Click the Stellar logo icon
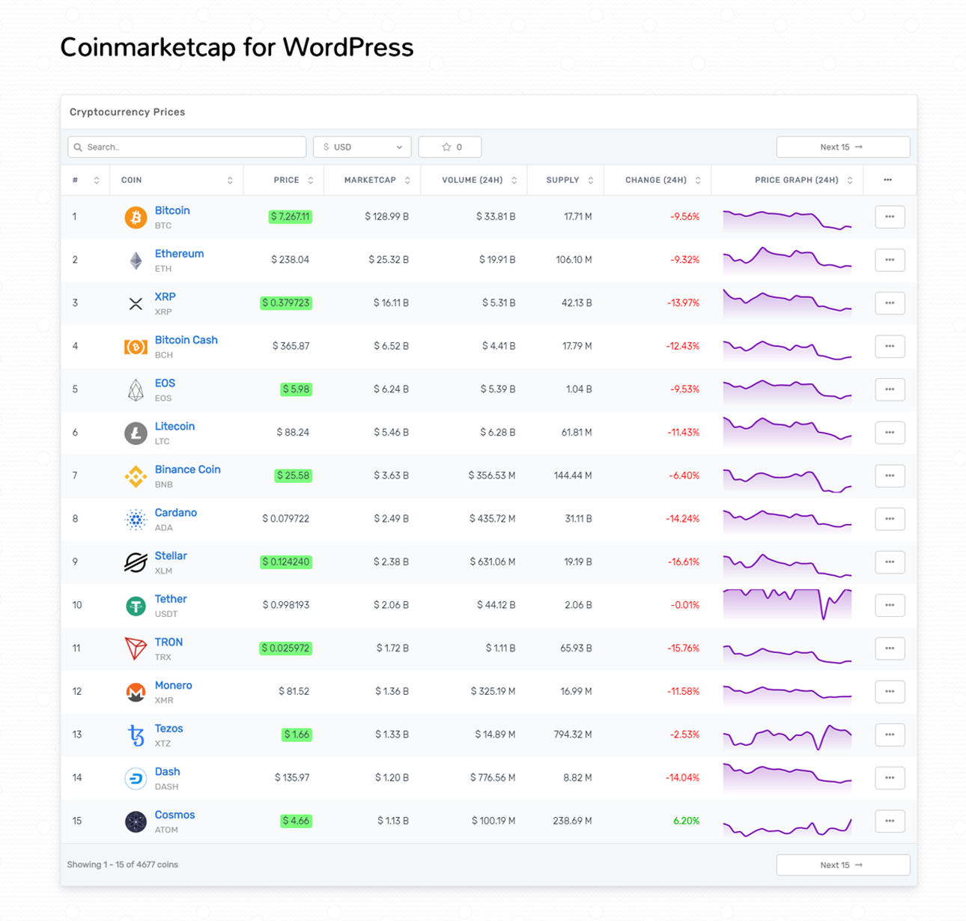The width and height of the screenshot is (966, 921). pyautogui.click(x=136, y=562)
